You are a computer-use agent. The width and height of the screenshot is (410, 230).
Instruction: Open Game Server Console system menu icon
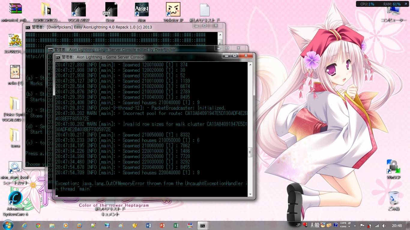coord(58,57)
